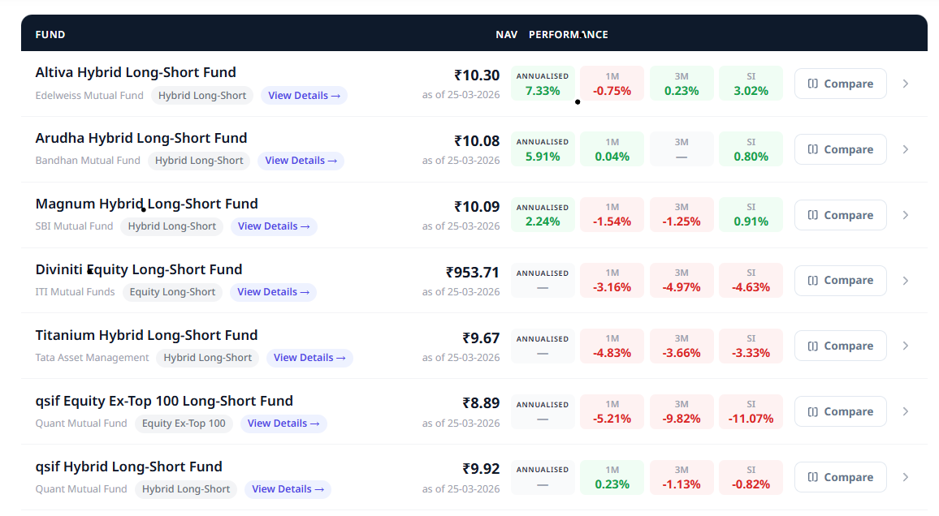Select the FUND column header
Image resolution: width=939 pixels, height=516 pixels.
click(x=50, y=35)
